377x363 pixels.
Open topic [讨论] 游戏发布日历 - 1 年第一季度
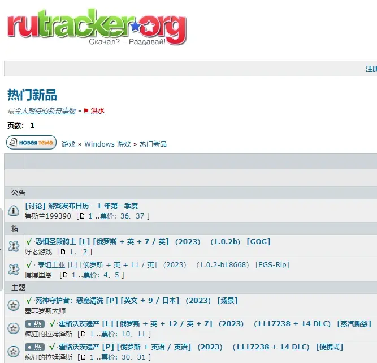(81, 206)
